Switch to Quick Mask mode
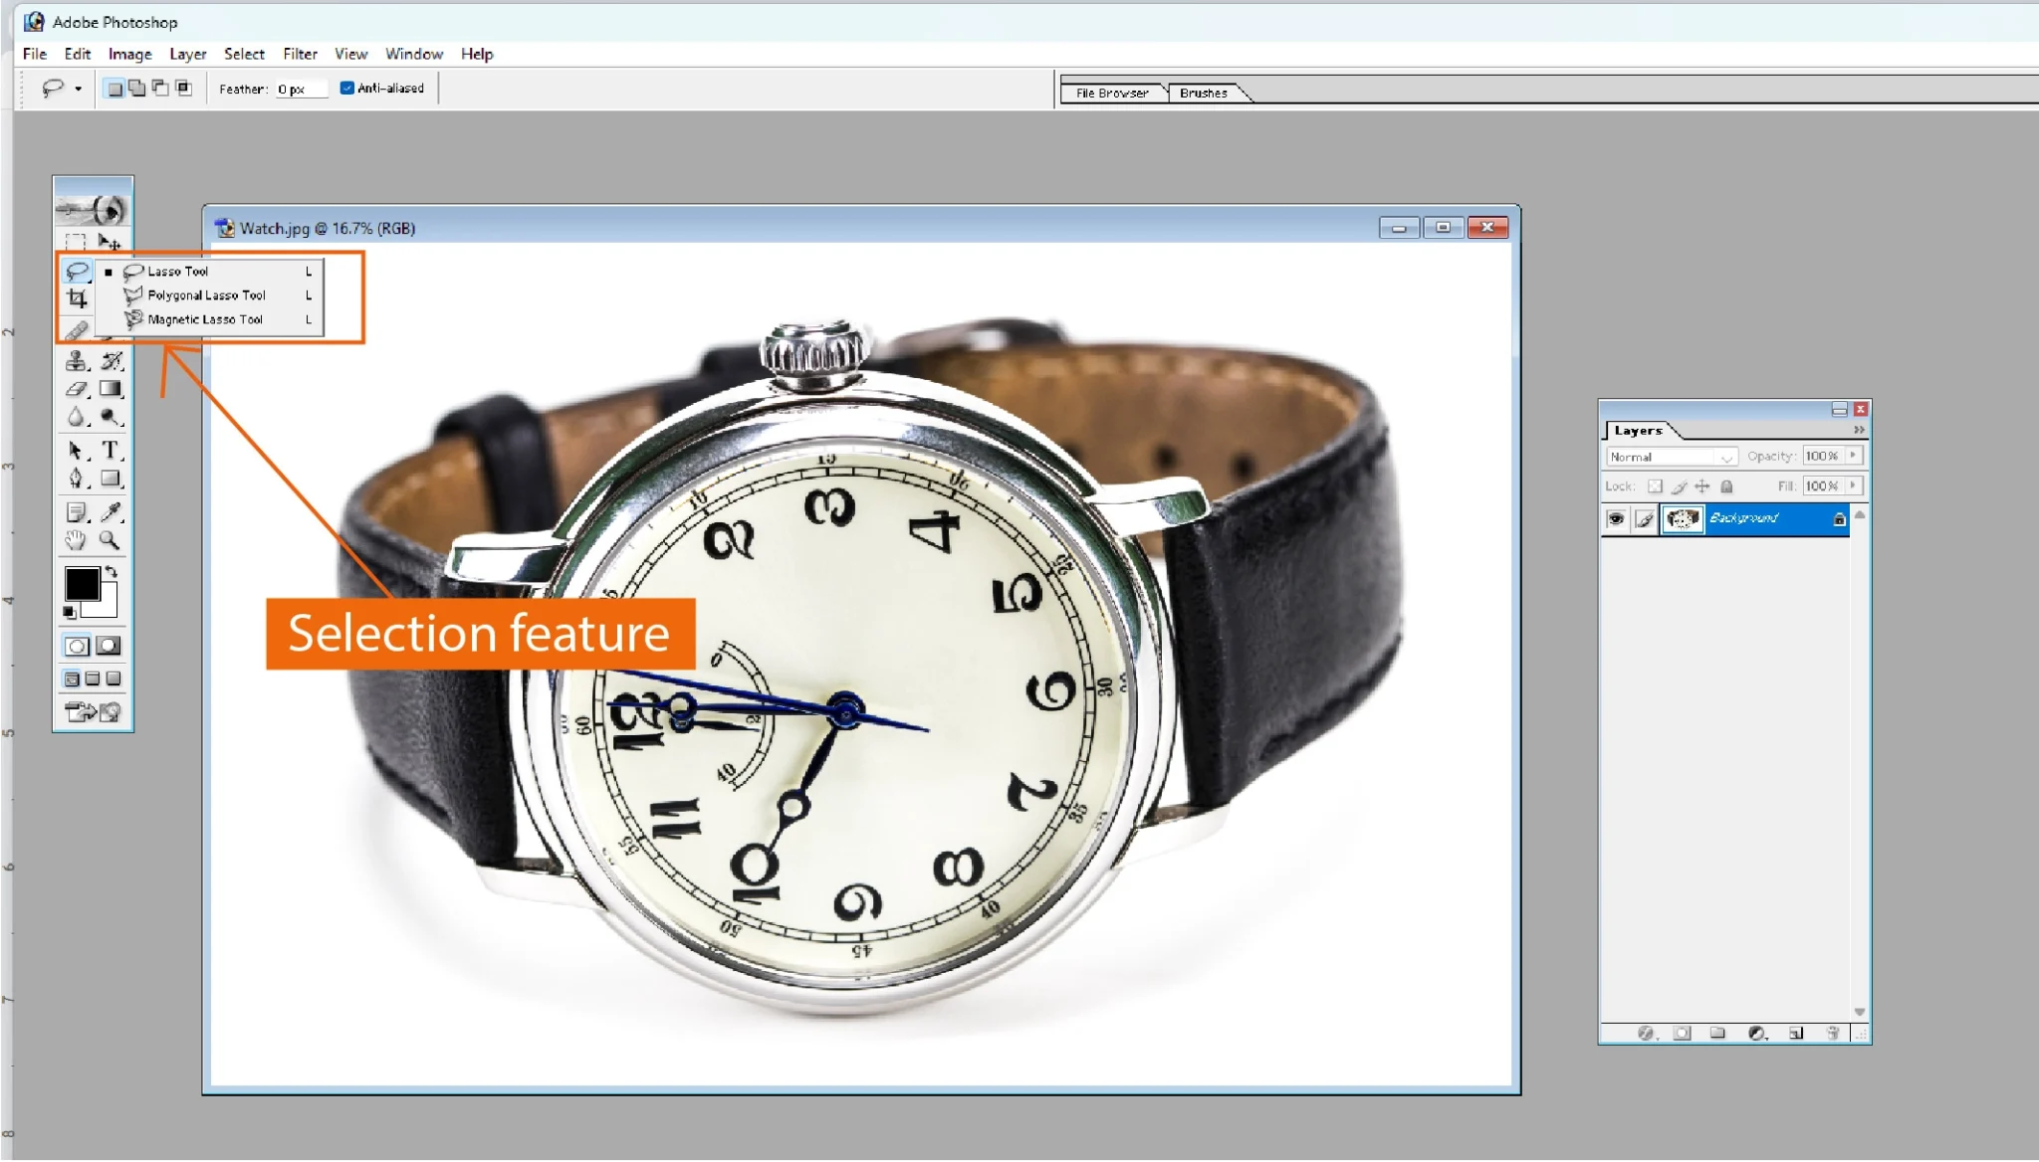This screenshot has height=1162, width=2039. tap(109, 646)
